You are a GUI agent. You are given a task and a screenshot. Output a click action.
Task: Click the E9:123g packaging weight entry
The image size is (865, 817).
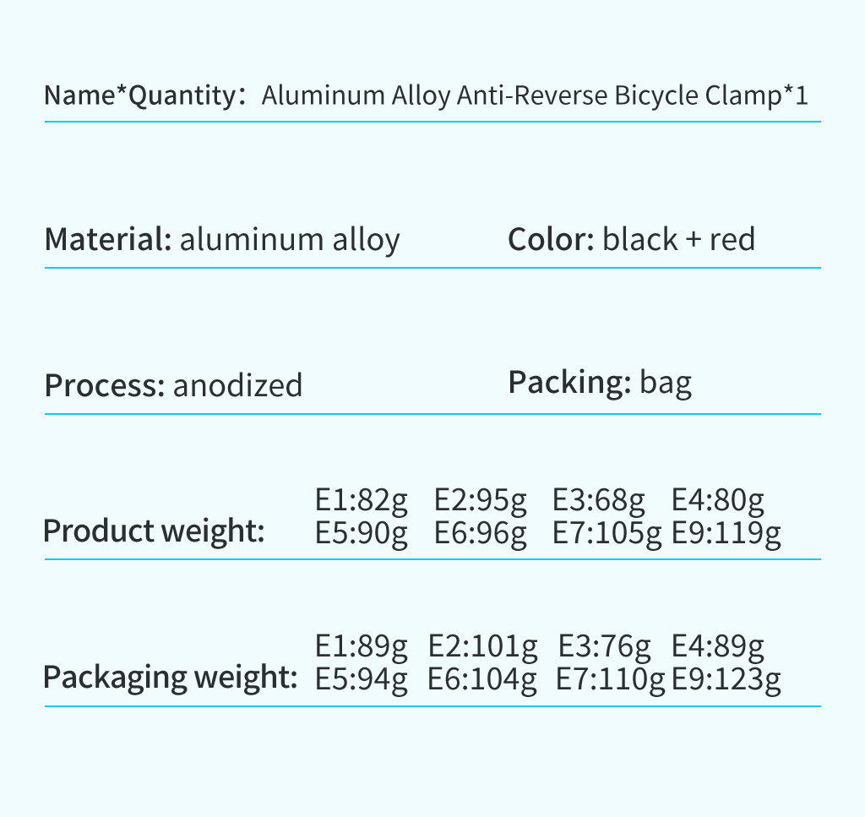726,679
